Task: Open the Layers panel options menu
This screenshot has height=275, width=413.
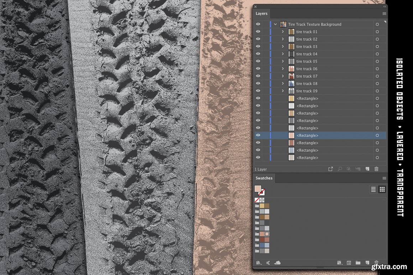Action: [x=384, y=14]
